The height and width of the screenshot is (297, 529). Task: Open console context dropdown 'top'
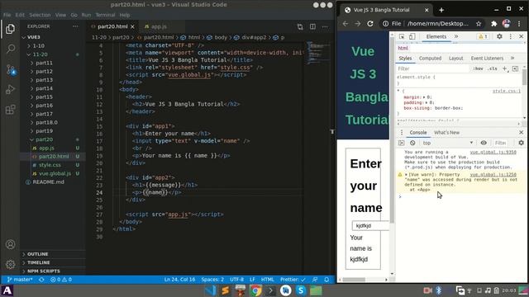point(448,143)
